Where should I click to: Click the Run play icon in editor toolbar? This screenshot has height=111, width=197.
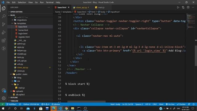coord(178,7)
